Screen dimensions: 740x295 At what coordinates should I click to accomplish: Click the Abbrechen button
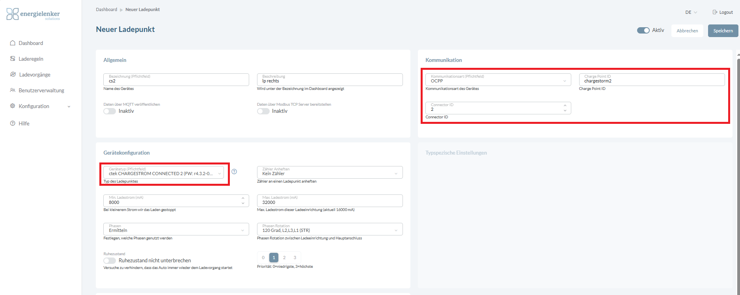687,31
